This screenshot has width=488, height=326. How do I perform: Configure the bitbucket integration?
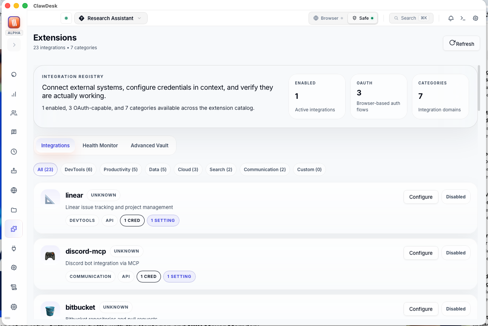click(421, 309)
